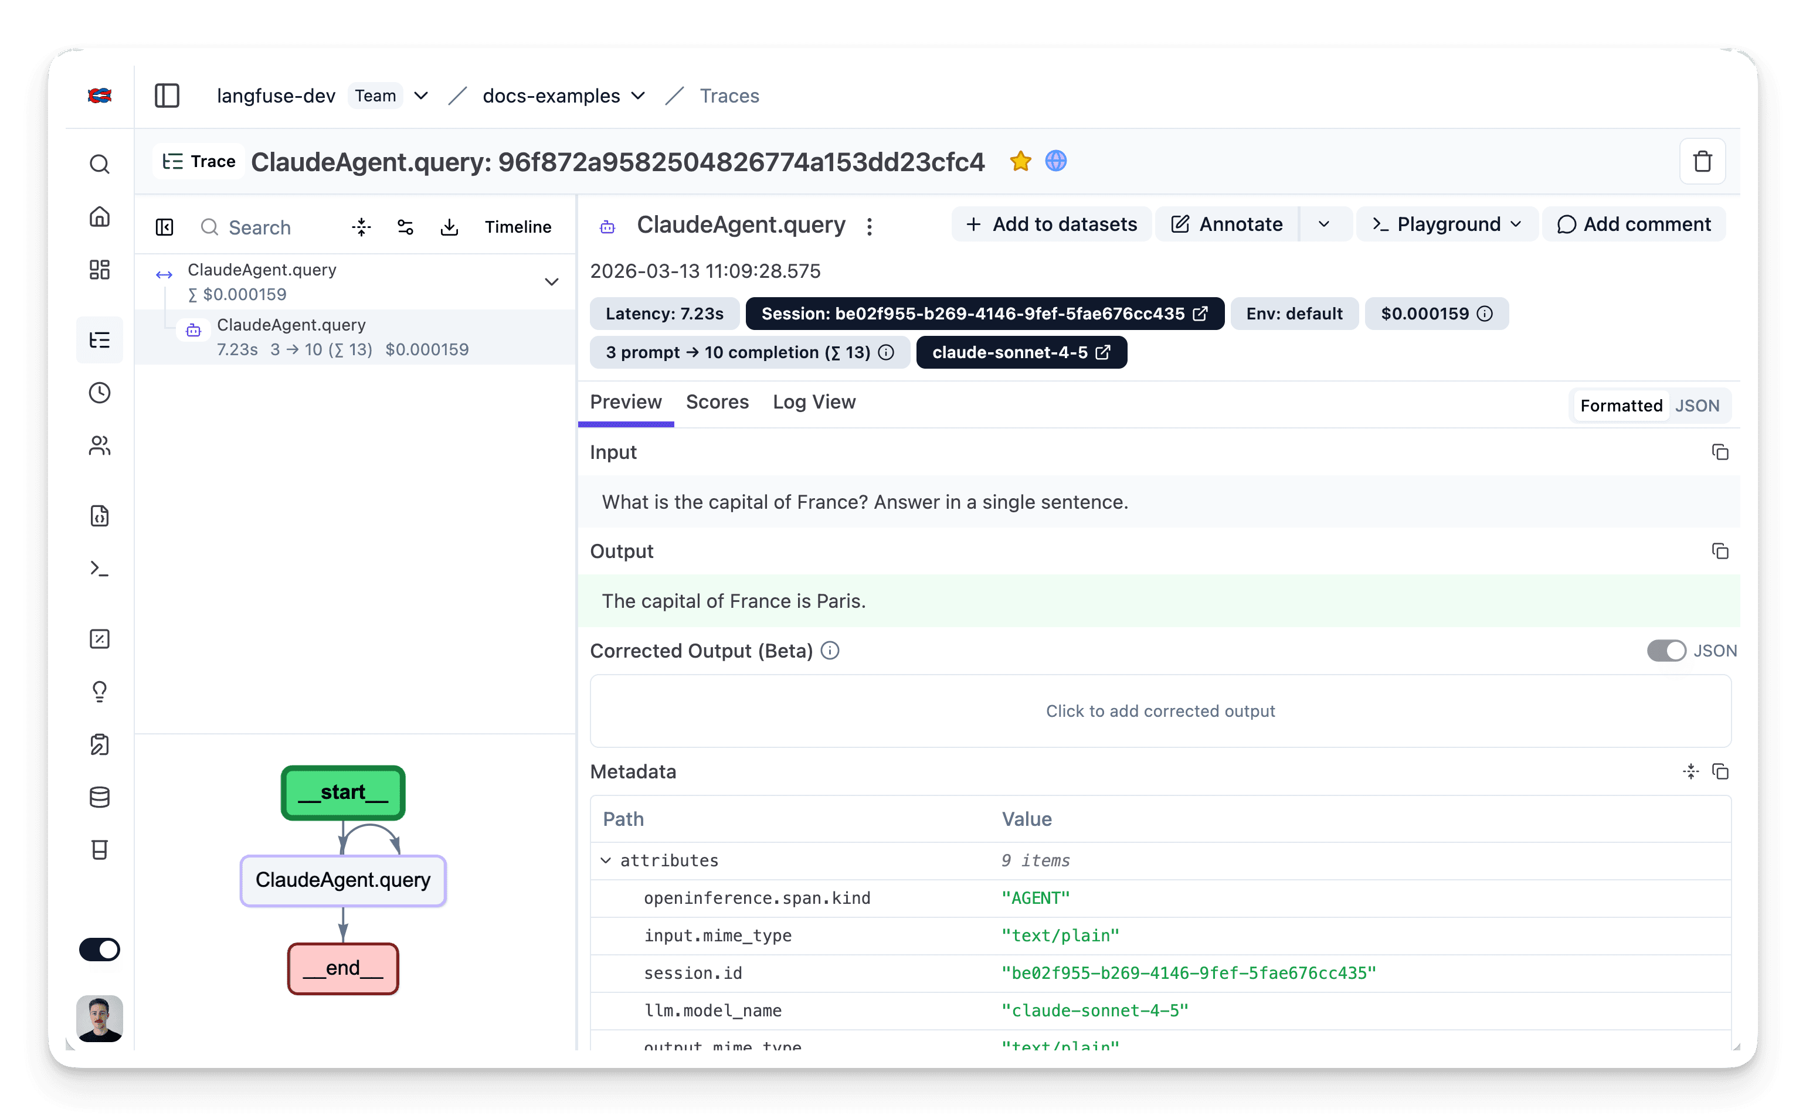The image size is (1806, 1116).
Task: Share trace publicly via globe icon
Action: click(x=1056, y=161)
